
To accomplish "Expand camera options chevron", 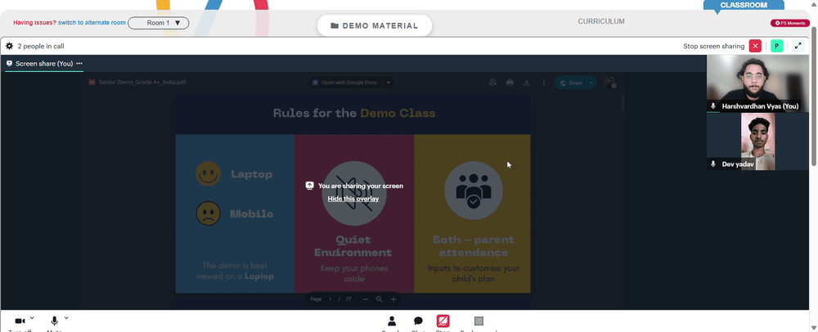I will (33, 318).
